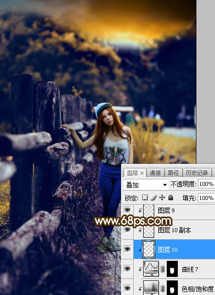Select the 色相/饱和度 layer name
The image size is (215, 295).
tap(197, 289)
